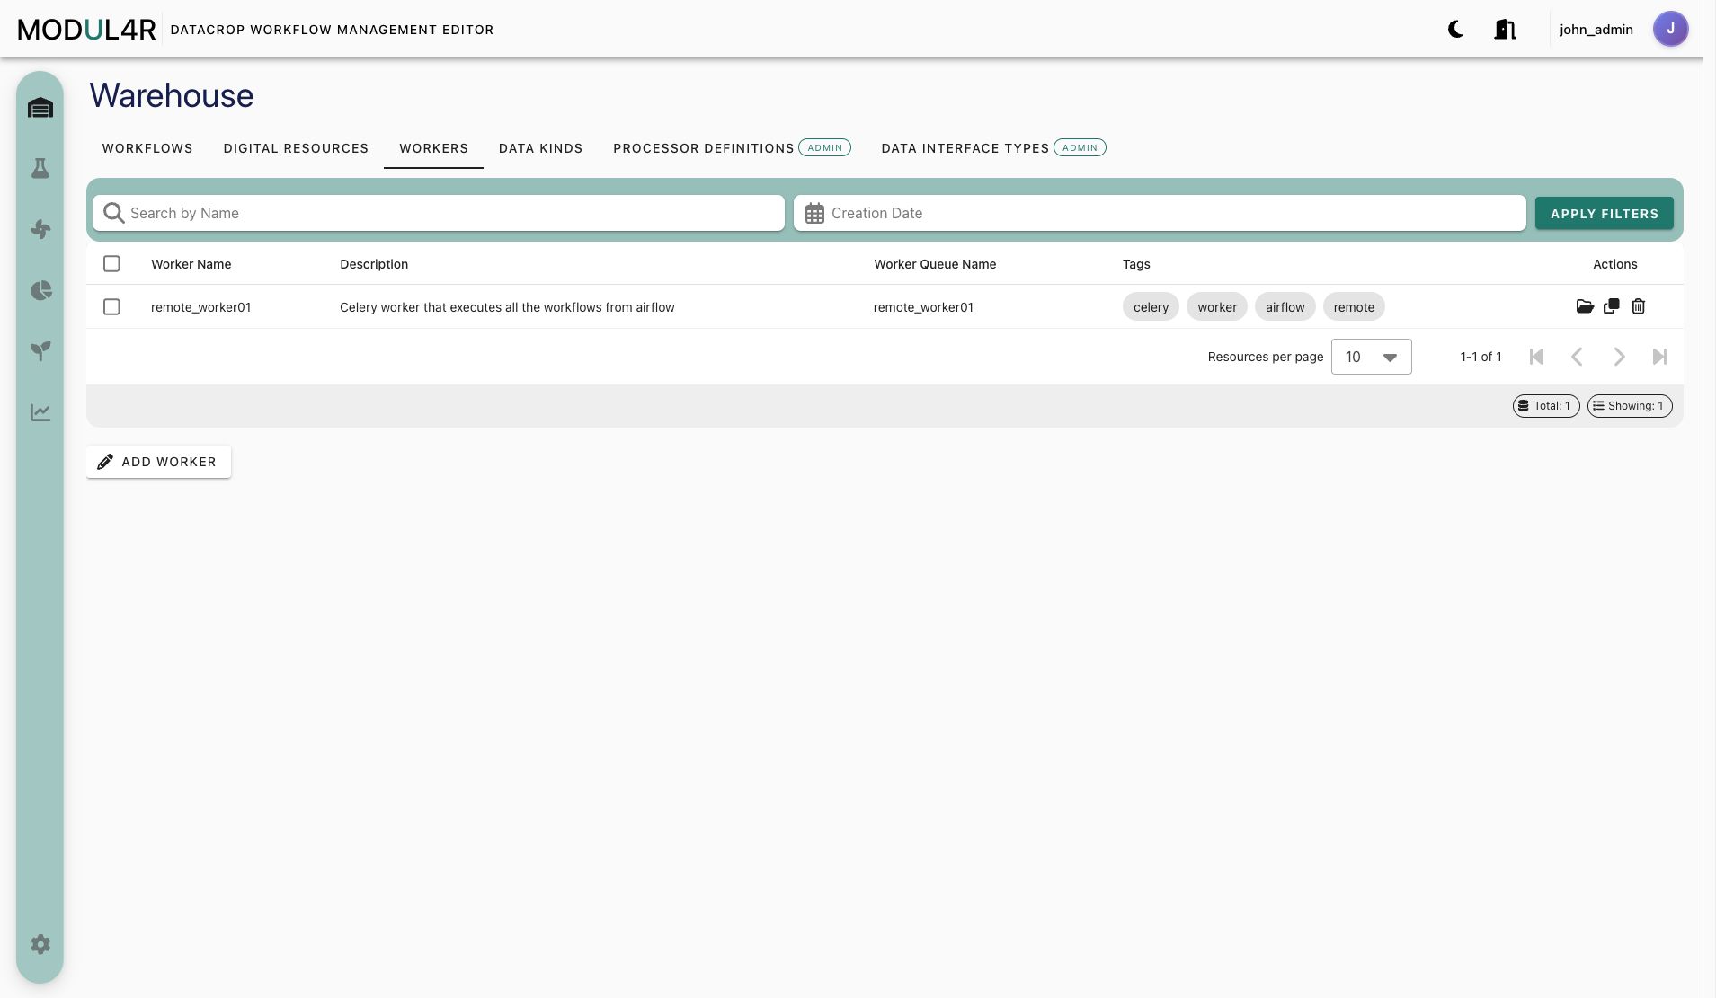The image size is (1716, 998).
Task: Toggle dark mode moon icon
Action: pos(1455,30)
